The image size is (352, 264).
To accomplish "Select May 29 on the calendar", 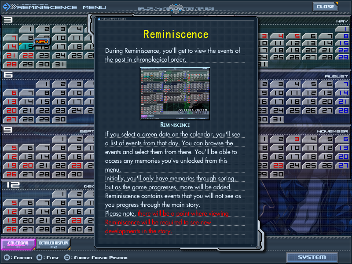I will (342, 57).
